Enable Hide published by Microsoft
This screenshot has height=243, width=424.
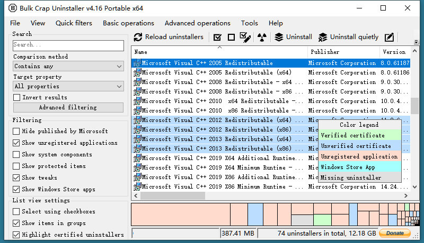pyautogui.click(x=16, y=131)
